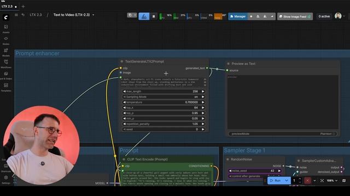The image size is (350, 196).
Task: Open the user avatar profile menu
Action: 338,16
